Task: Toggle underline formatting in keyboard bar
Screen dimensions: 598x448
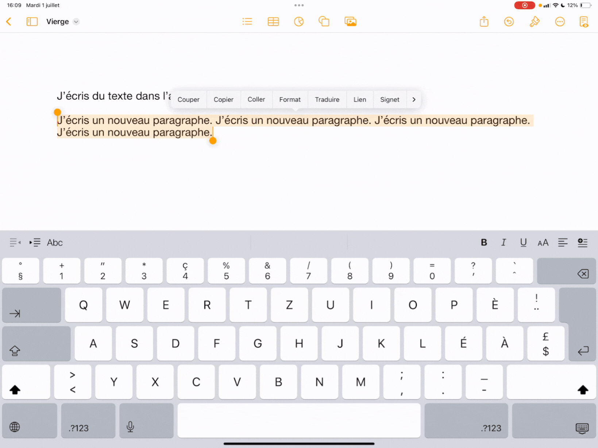Action: (x=523, y=243)
